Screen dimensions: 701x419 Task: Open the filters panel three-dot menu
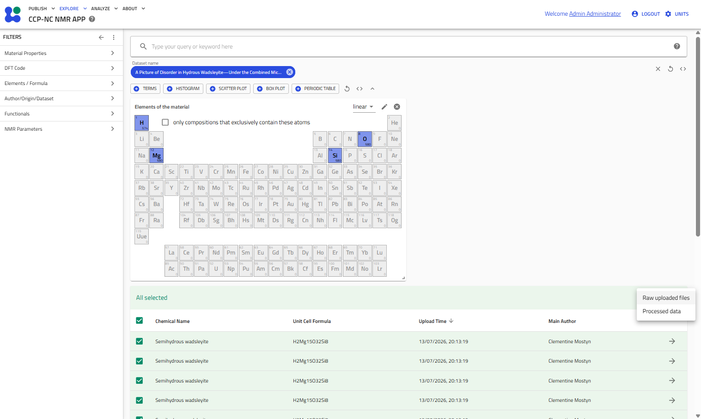pos(114,37)
